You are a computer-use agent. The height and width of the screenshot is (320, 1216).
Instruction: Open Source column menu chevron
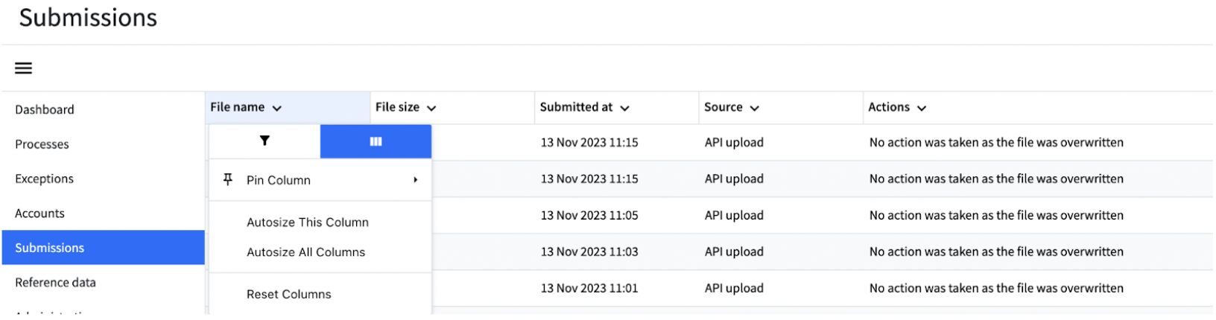pyautogui.click(x=754, y=108)
